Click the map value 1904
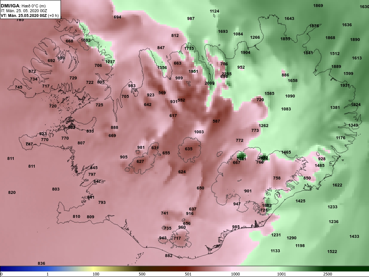369x277 pixels. click(245, 52)
